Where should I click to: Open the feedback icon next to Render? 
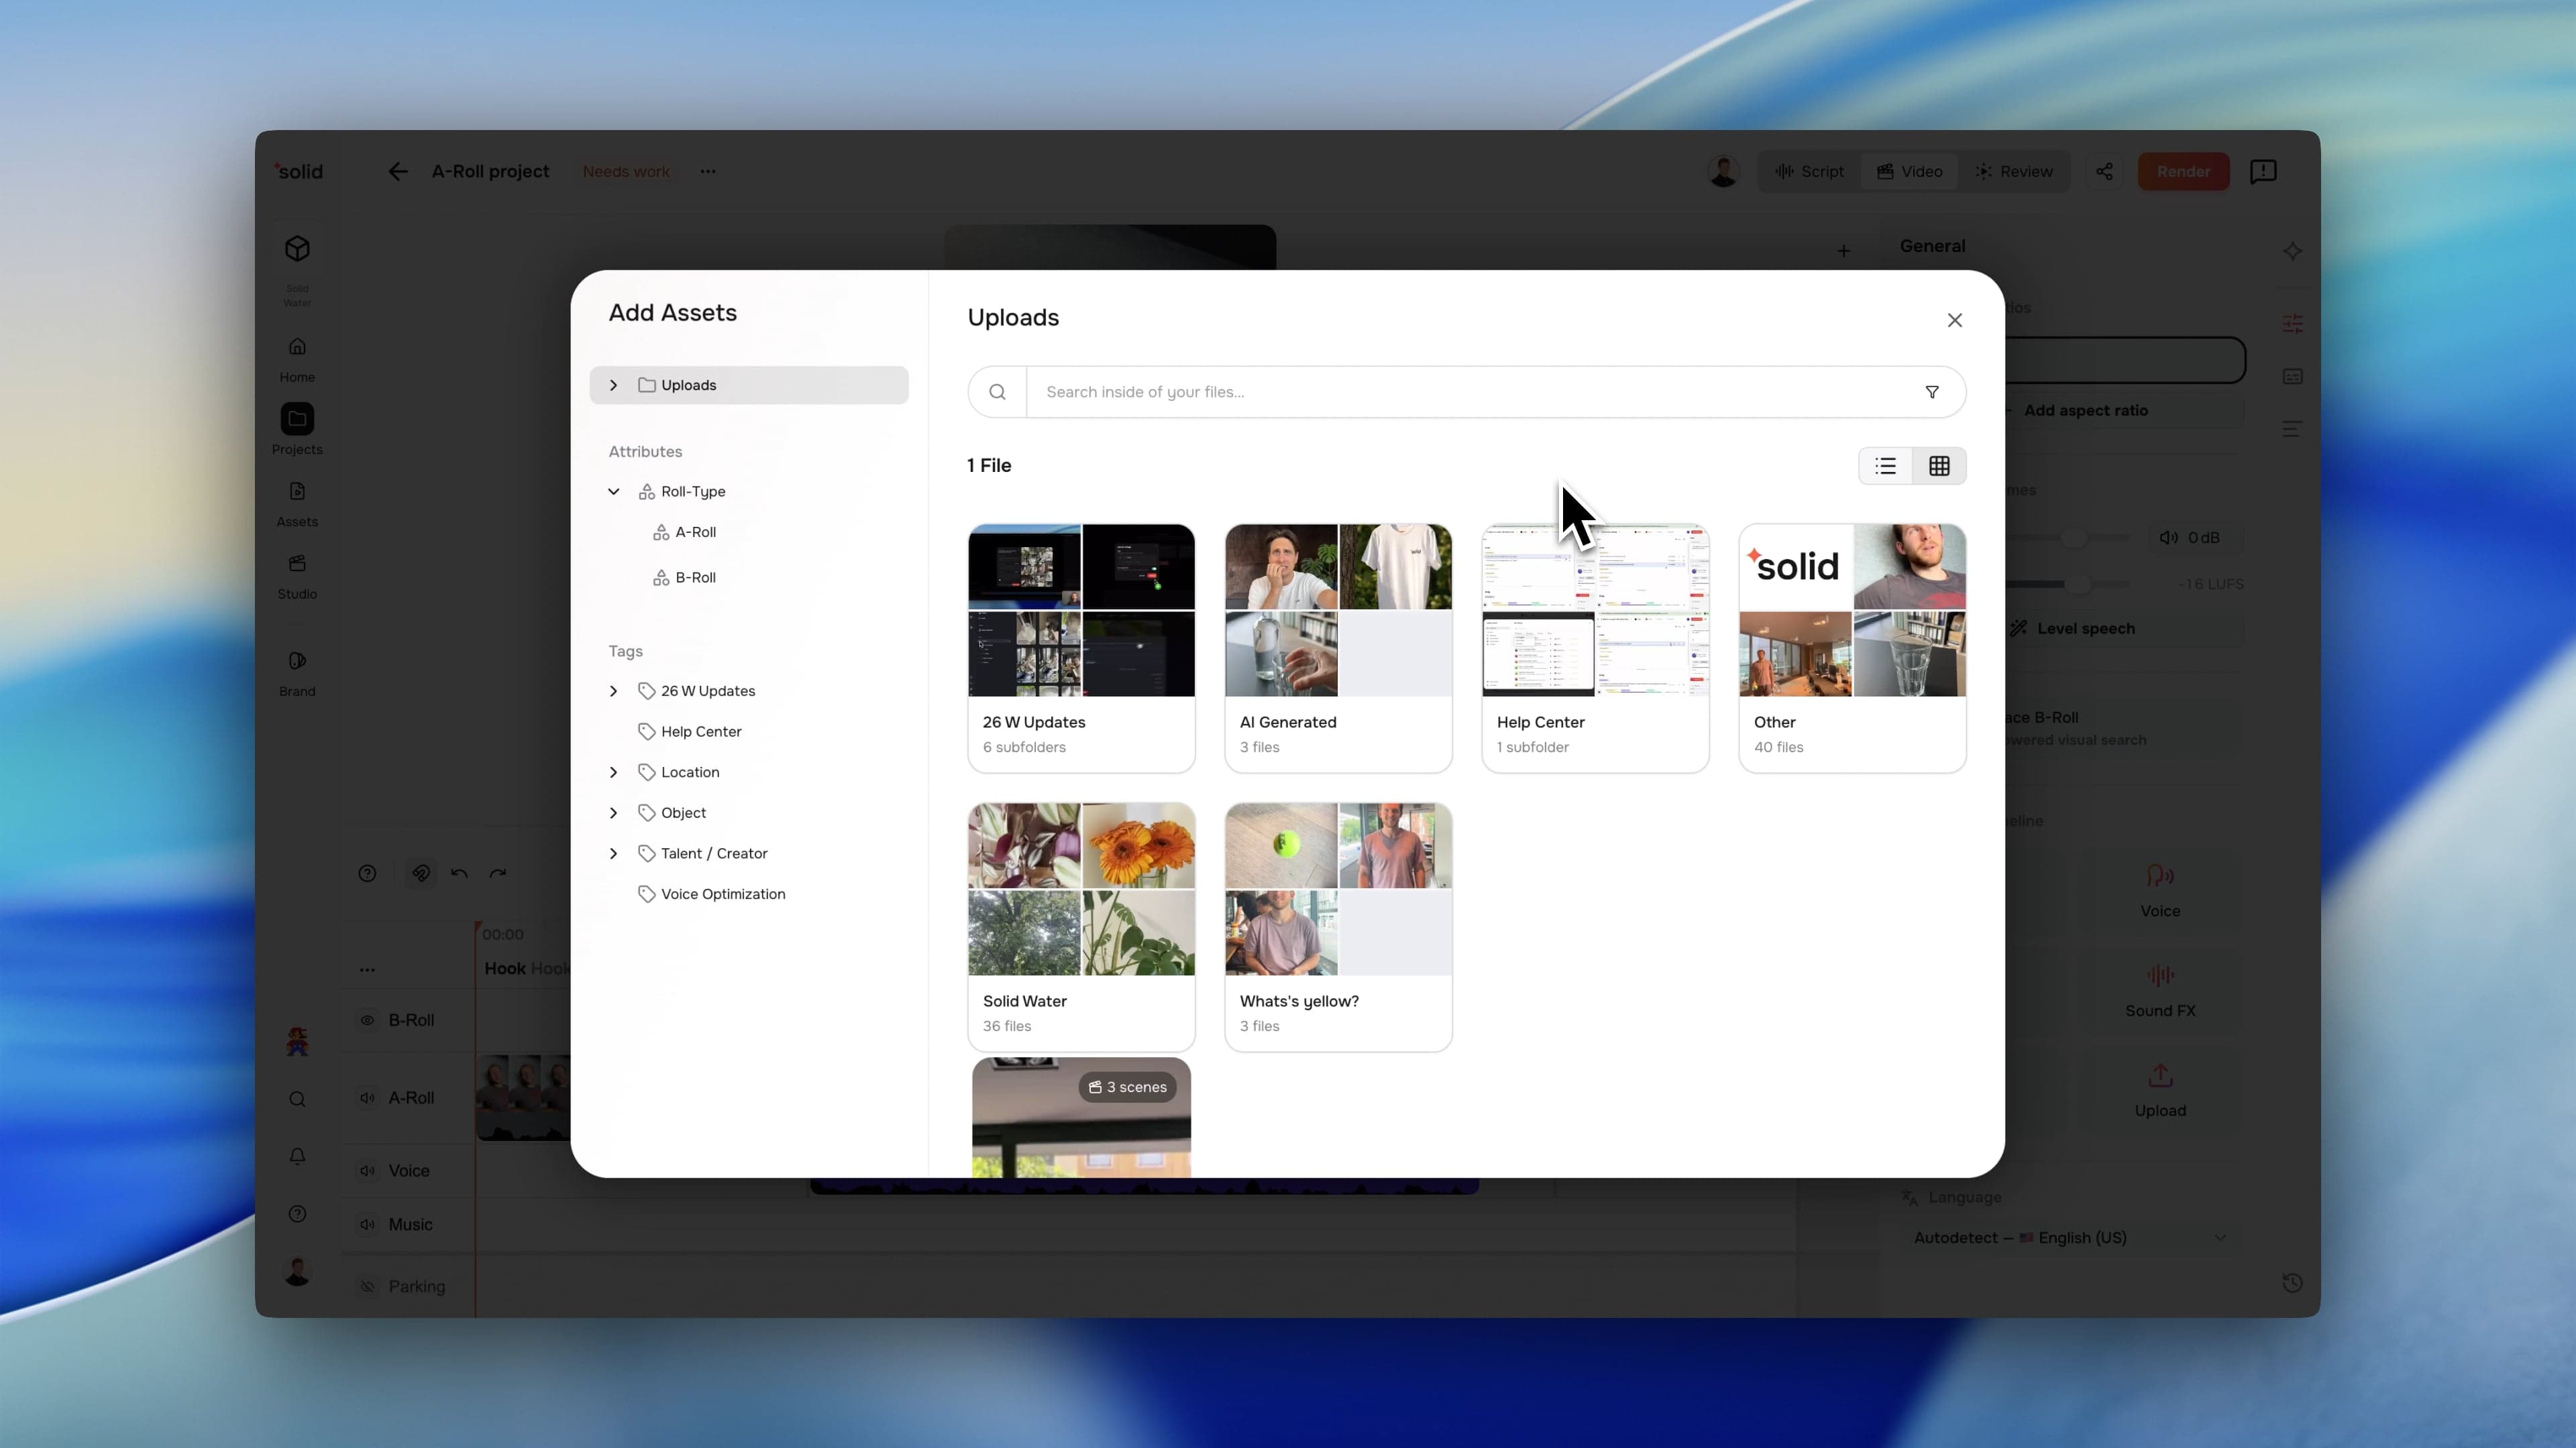(x=2263, y=172)
